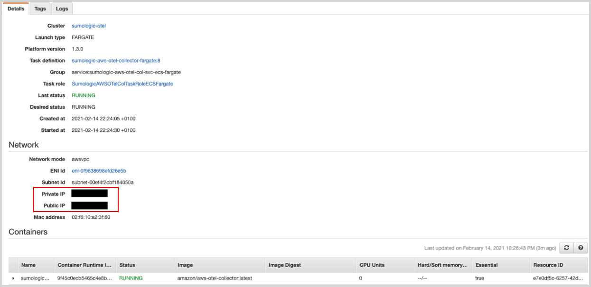This screenshot has height=287, width=591.
Task: Sort by the Status column header
Action: pyautogui.click(x=127, y=265)
